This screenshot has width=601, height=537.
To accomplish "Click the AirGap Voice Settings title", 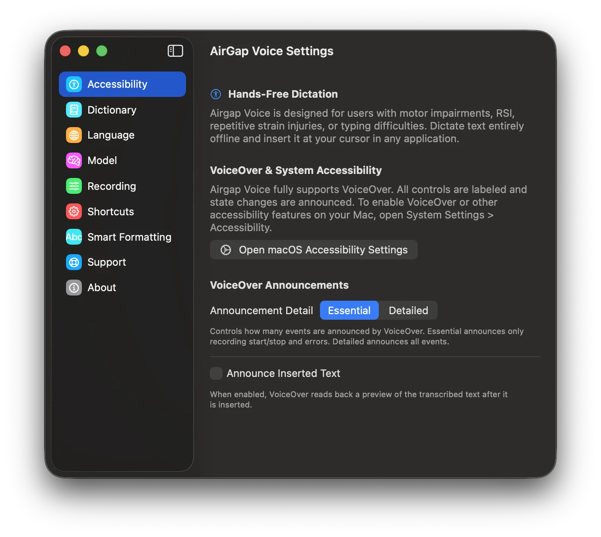I will pyautogui.click(x=272, y=51).
